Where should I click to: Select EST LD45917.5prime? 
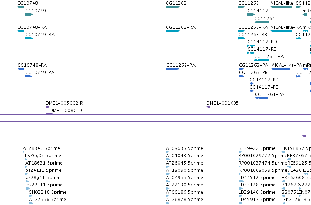point(240,203)
